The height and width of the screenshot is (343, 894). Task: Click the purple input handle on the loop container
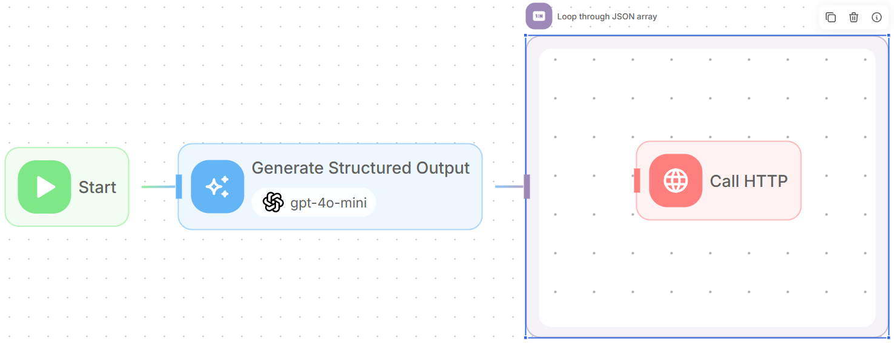(x=527, y=186)
